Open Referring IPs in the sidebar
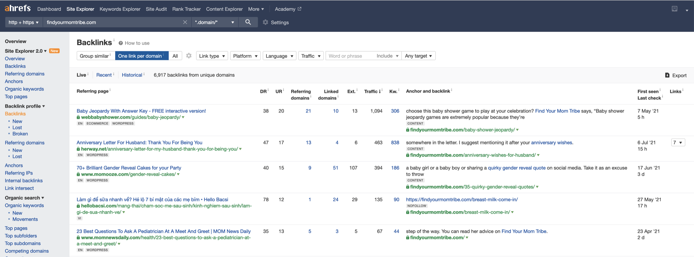Image resolution: width=694 pixels, height=257 pixels. (19, 173)
